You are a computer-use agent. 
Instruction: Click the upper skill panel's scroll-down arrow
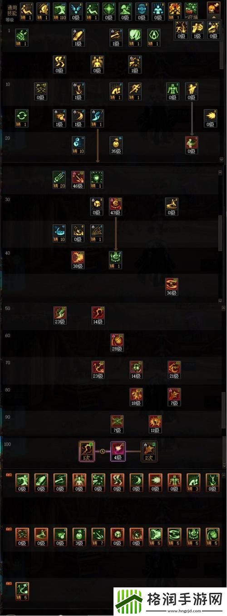(221, 160)
